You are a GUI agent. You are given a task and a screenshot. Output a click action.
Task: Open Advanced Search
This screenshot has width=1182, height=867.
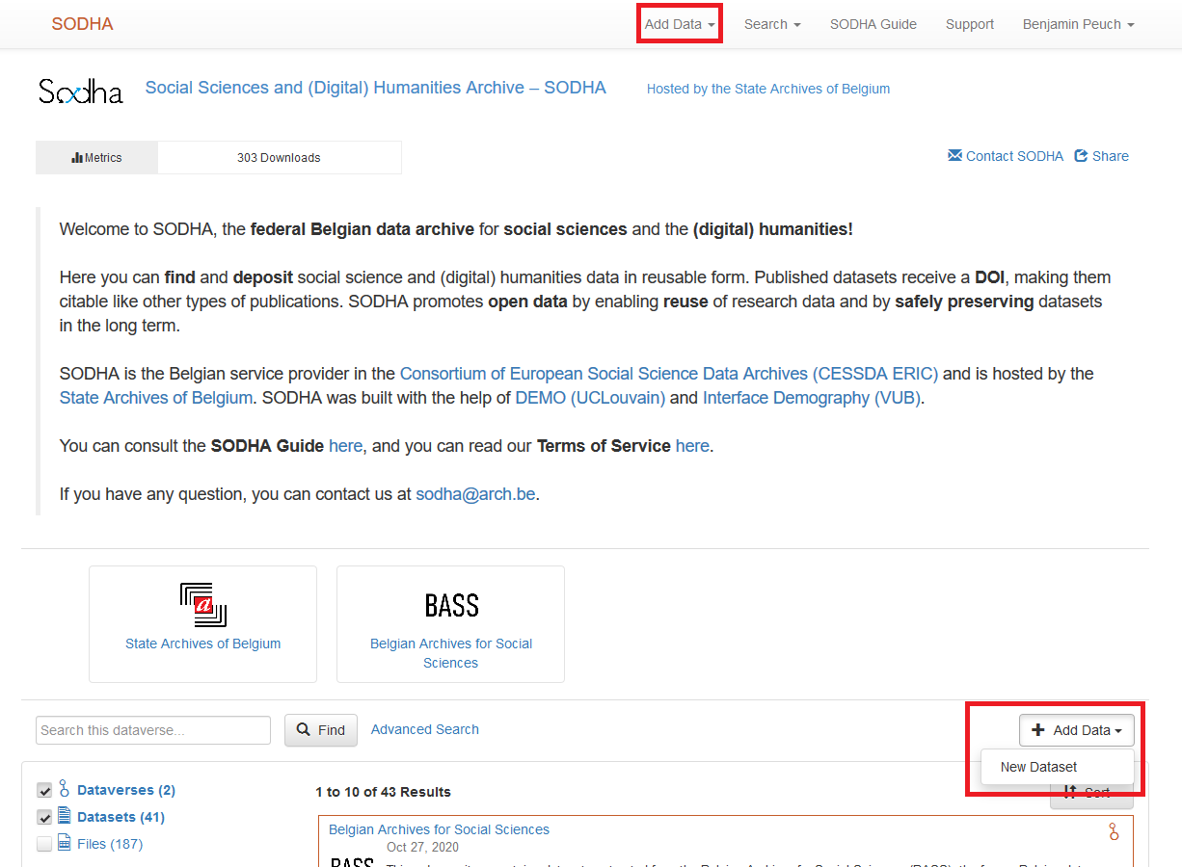point(425,729)
